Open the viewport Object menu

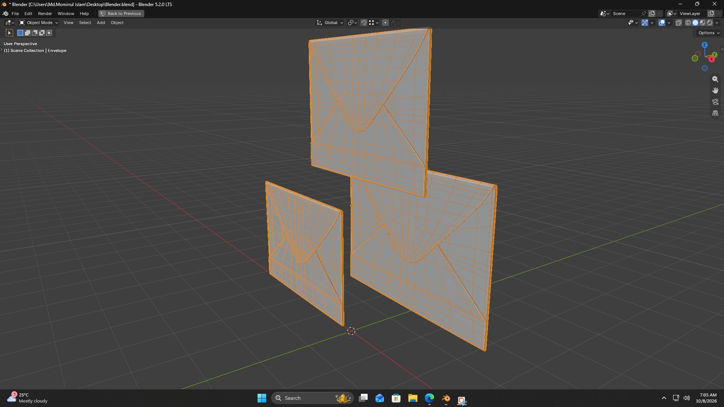pos(117,23)
